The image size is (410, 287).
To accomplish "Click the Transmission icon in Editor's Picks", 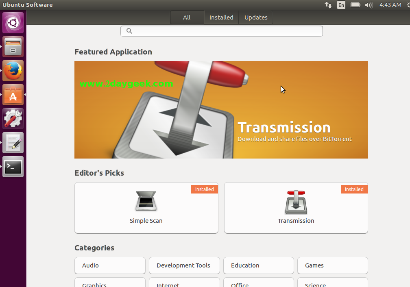I will tap(296, 202).
